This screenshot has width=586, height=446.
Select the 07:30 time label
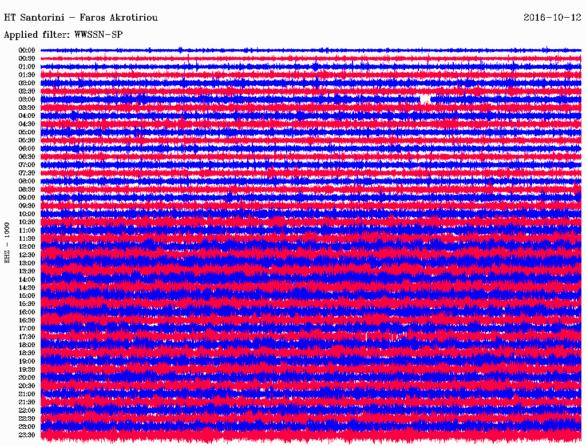click(x=27, y=173)
